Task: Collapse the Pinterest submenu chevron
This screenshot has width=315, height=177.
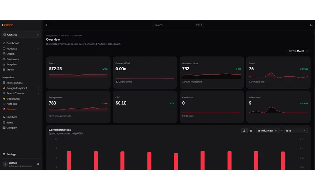Action: [39, 109]
